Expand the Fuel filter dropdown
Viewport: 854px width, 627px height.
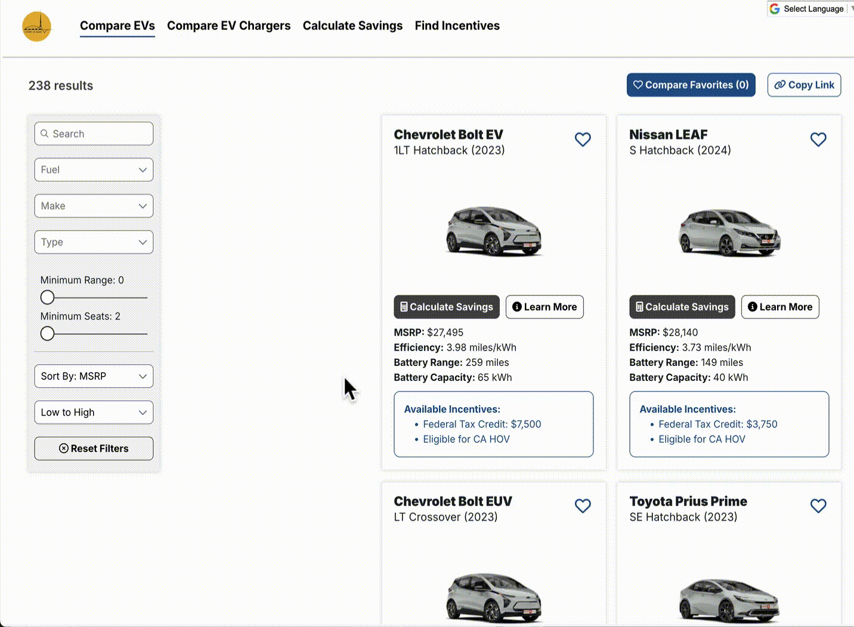tap(94, 170)
